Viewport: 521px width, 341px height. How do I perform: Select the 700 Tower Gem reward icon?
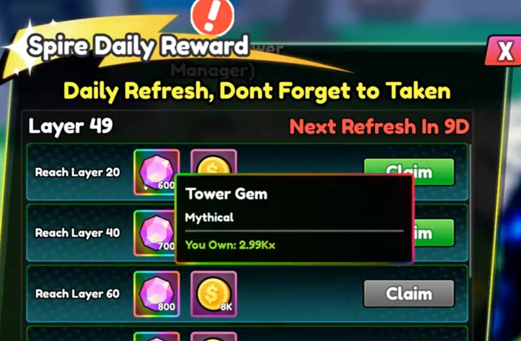point(154,233)
